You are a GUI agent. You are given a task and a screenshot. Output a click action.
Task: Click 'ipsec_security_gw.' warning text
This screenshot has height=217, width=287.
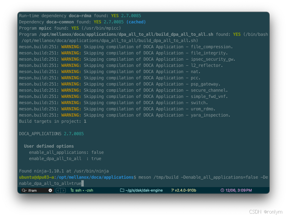pyautogui.click(x=213, y=59)
